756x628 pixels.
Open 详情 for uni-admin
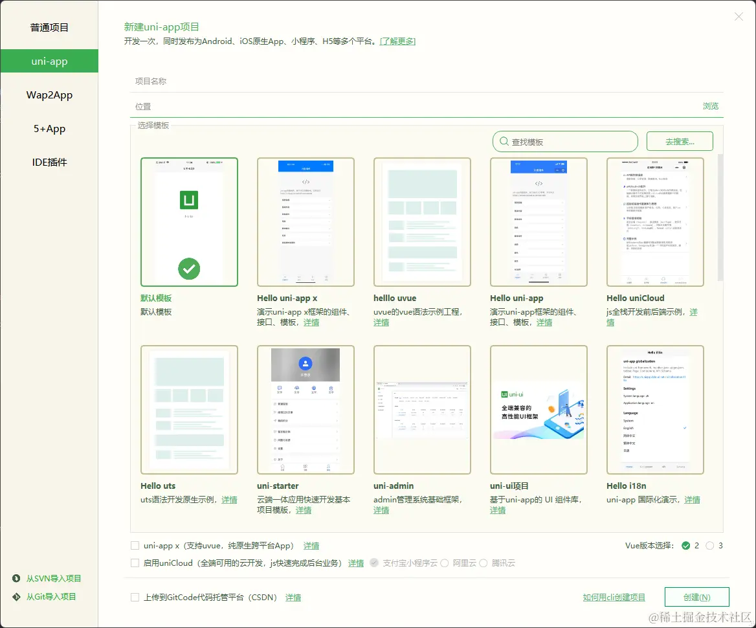[381, 510]
